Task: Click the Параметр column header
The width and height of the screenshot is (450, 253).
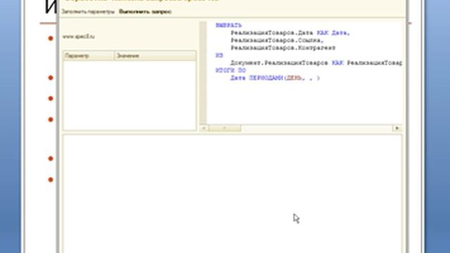Action: click(89, 56)
